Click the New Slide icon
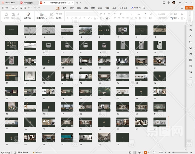The image size is (195, 154). click(41, 14)
